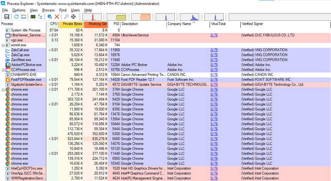331x181 pixels.
Task: Click the System Idle CPU value 97.64
Action: (54, 30)
